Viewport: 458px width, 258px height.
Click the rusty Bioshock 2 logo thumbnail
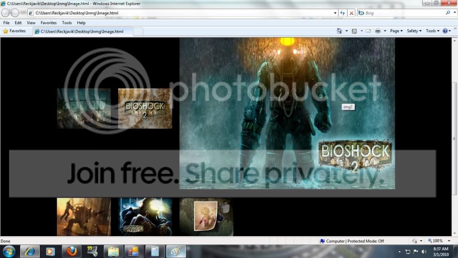145,108
